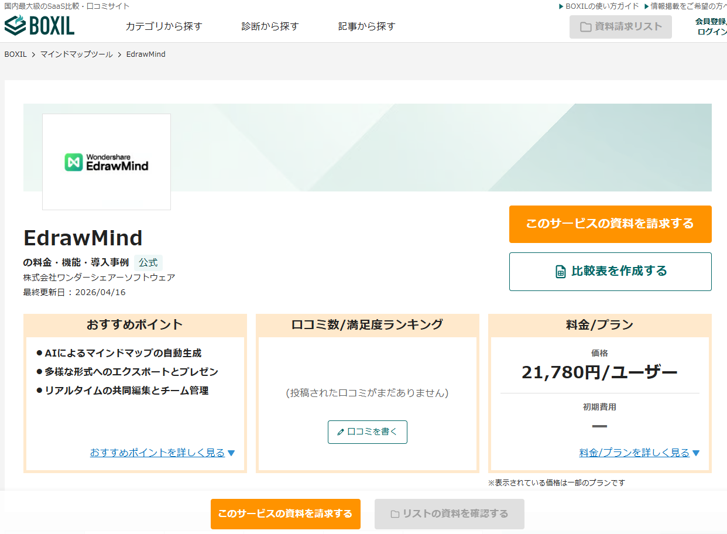Viewport: 727px width, 534px height.
Task: Click the 資料請求リスト button
Action: [x=620, y=27]
